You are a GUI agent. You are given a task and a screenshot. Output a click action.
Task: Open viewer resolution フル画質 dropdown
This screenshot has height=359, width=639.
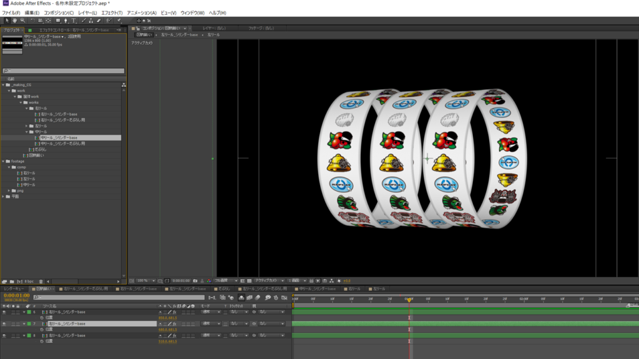click(226, 281)
